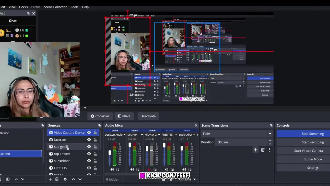The image size is (330, 186).
Task: Undock the Scene Transitions panel
Action: [x=271, y=126]
